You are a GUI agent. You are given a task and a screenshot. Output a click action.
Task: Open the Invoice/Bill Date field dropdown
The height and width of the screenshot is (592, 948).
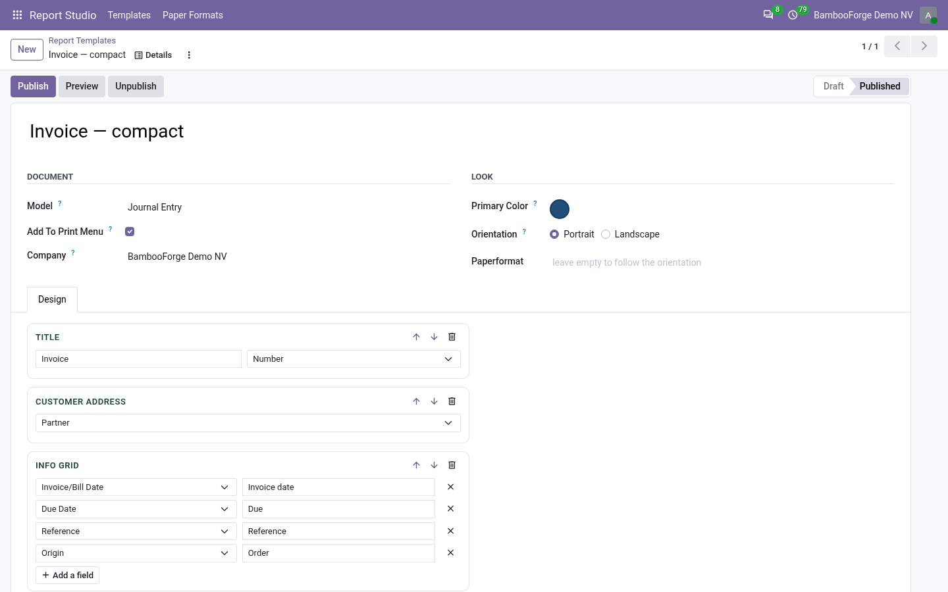tap(136, 487)
